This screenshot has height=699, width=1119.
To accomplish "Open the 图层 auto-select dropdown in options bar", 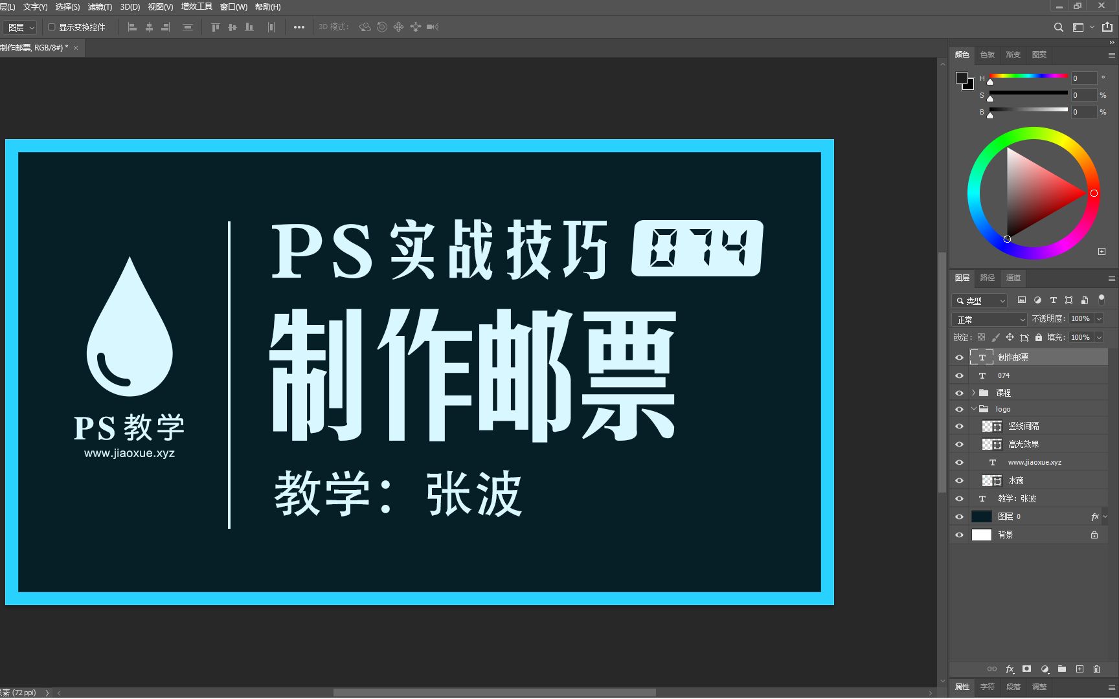I will [x=20, y=28].
